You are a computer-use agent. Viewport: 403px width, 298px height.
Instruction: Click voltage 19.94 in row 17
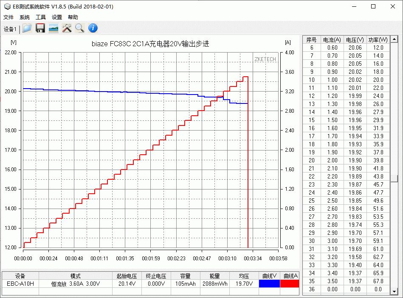tap(355, 136)
